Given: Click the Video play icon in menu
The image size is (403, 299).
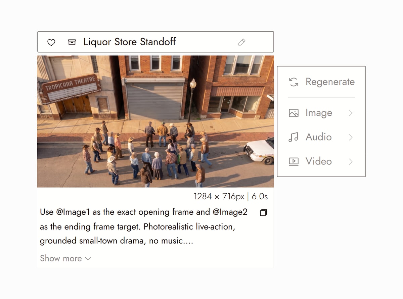Looking at the screenshot, I should pos(294,161).
